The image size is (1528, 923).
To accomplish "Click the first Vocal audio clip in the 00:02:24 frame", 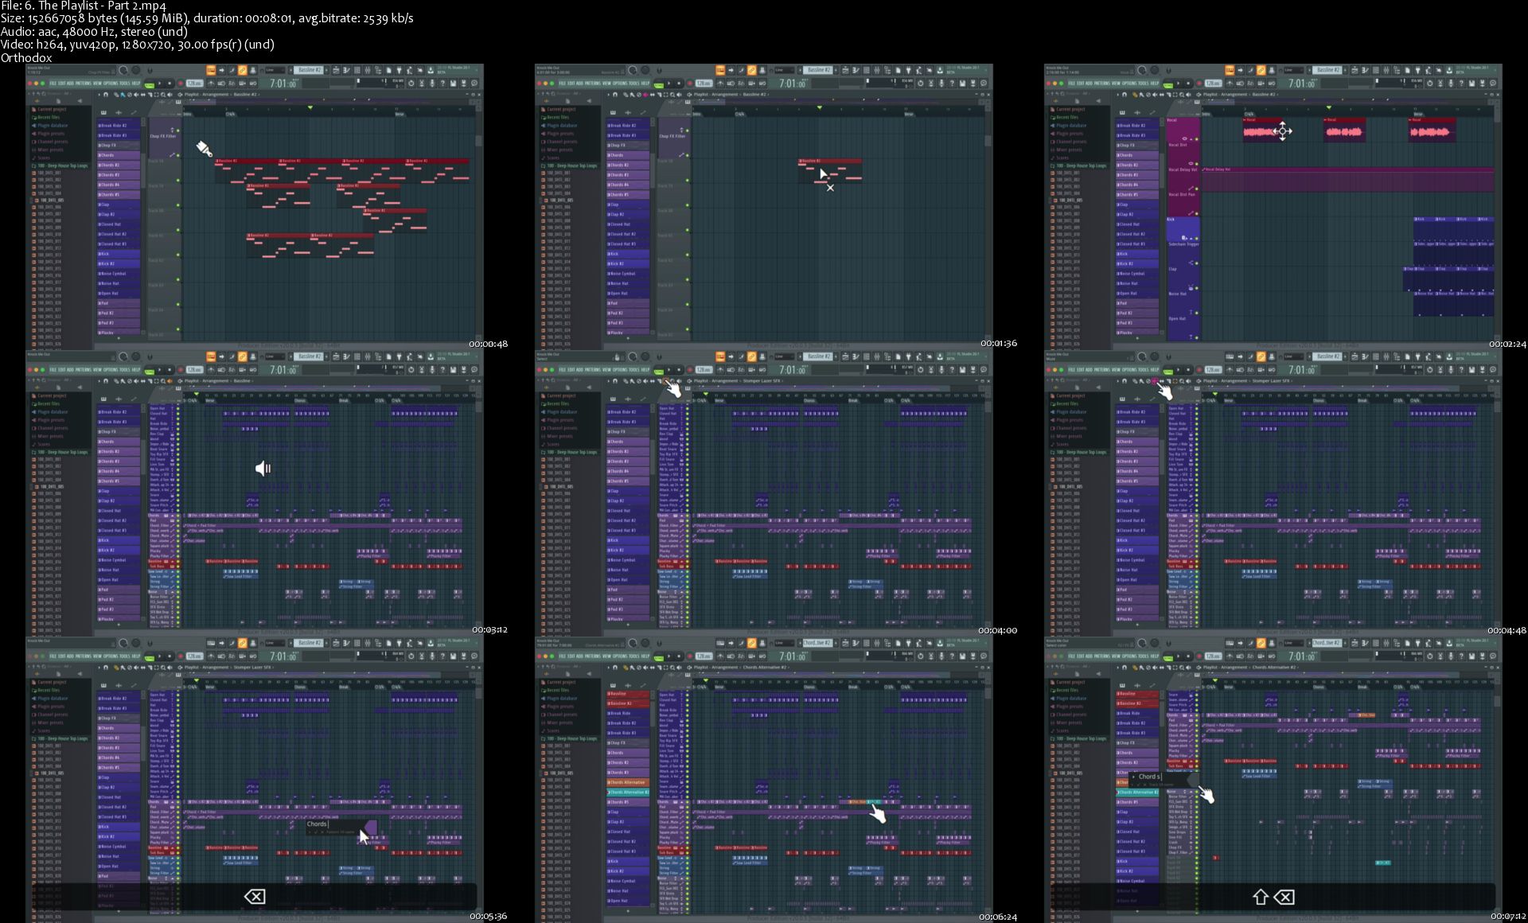I will 1262,130.
